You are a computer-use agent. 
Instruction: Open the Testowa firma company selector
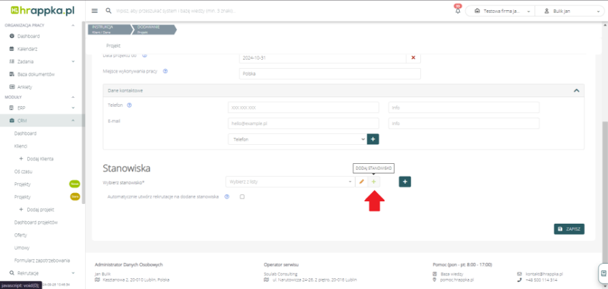[500, 11]
